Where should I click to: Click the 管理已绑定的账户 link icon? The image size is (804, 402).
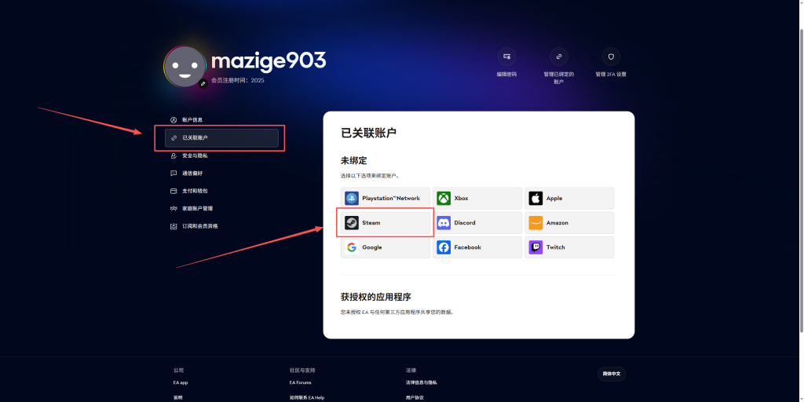click(558, 57)
